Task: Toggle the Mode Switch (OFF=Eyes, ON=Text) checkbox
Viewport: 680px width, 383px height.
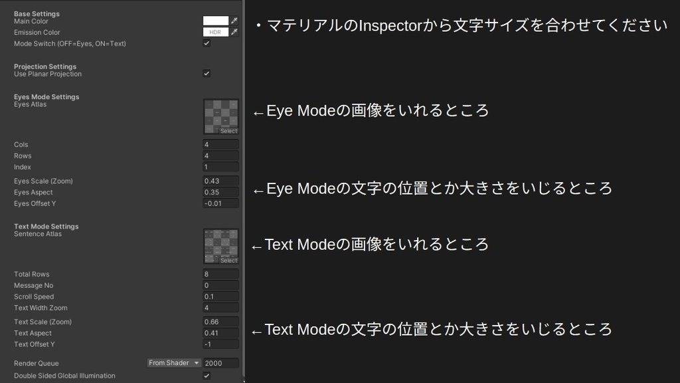Action: click(x=207, y=43)
